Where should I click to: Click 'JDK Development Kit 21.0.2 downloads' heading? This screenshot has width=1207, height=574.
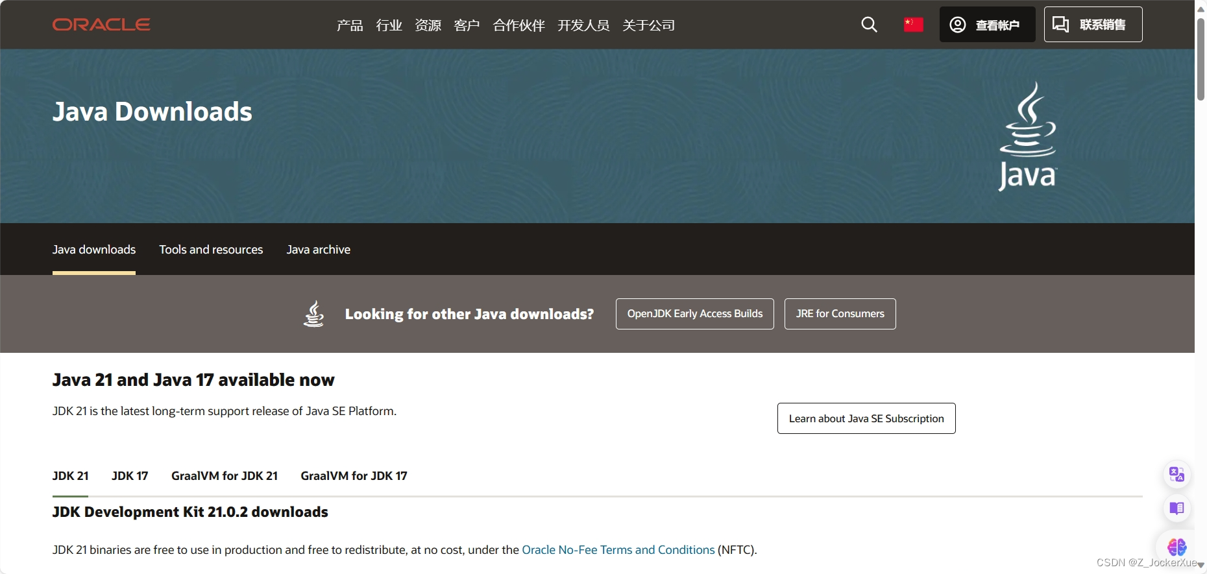(x=190, y=512)
